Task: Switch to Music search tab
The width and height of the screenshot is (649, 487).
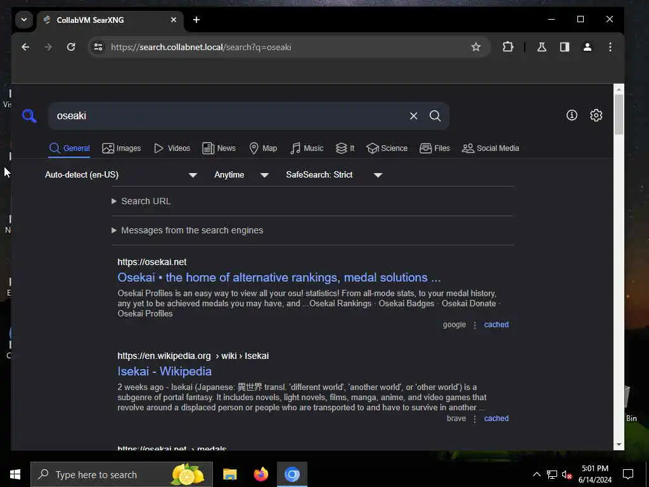Action: point(307,148)
